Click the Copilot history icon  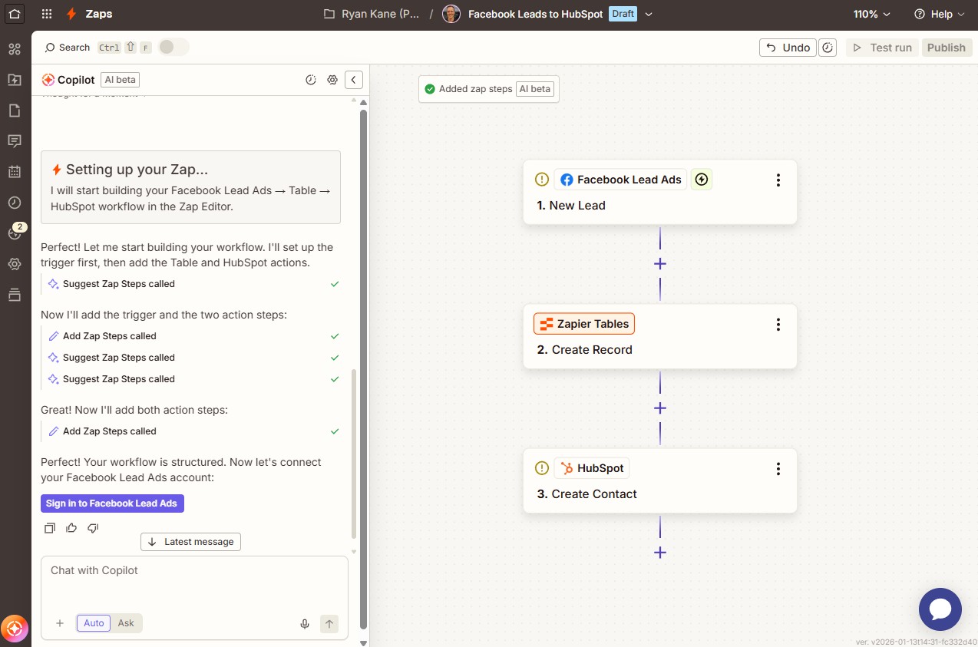[x=310, y=79]
